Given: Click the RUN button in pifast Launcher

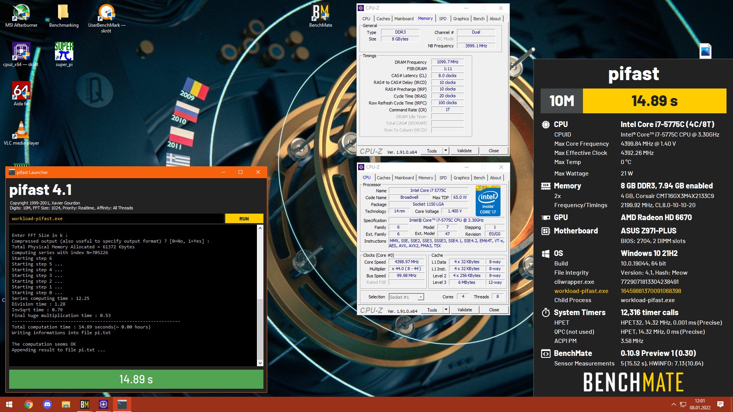Looking at the screenshot, I should click(244, 219).
